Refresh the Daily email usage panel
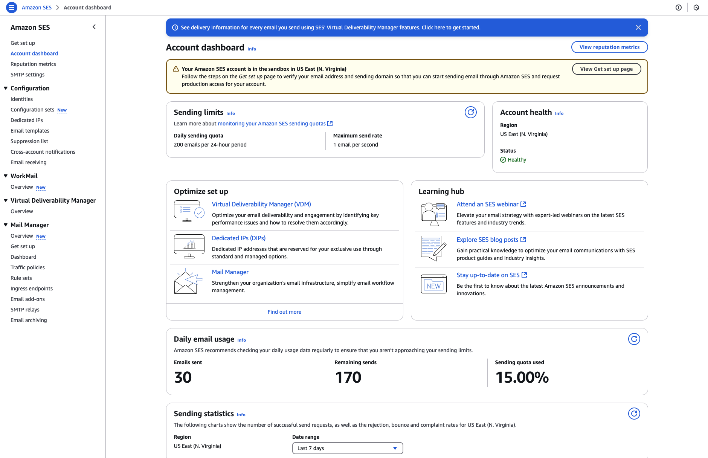The height and width of the screenshot is (458, 708). 634,339
